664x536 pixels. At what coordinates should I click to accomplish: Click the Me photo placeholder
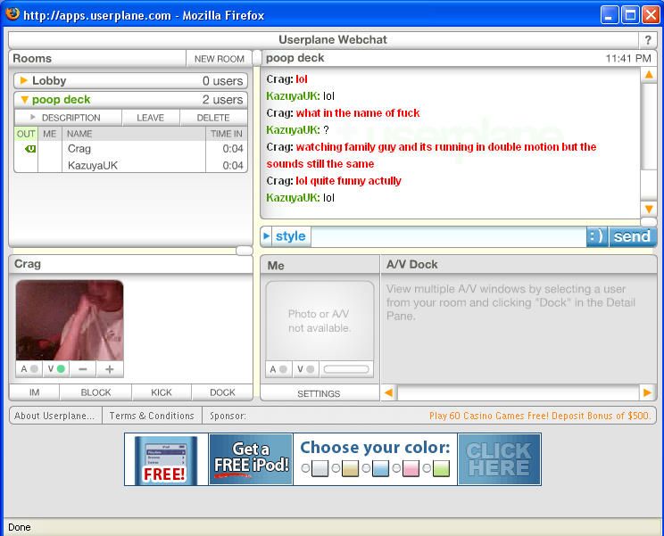click(320, 321)
